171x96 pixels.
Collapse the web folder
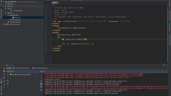pyautogui.click(x=6, y=13)
